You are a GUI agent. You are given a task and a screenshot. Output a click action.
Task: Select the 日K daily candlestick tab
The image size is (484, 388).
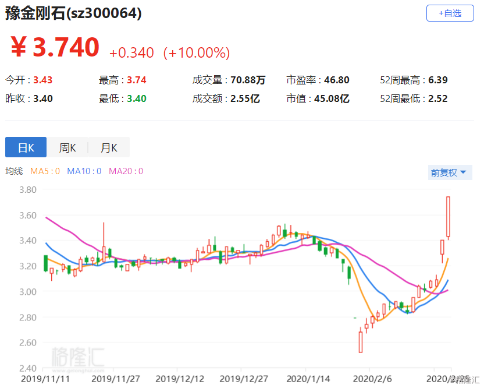(x=26, y=147)
